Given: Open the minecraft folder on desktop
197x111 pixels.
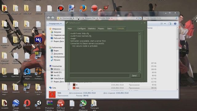Looking at the screenshot, I should pos(27,10).
